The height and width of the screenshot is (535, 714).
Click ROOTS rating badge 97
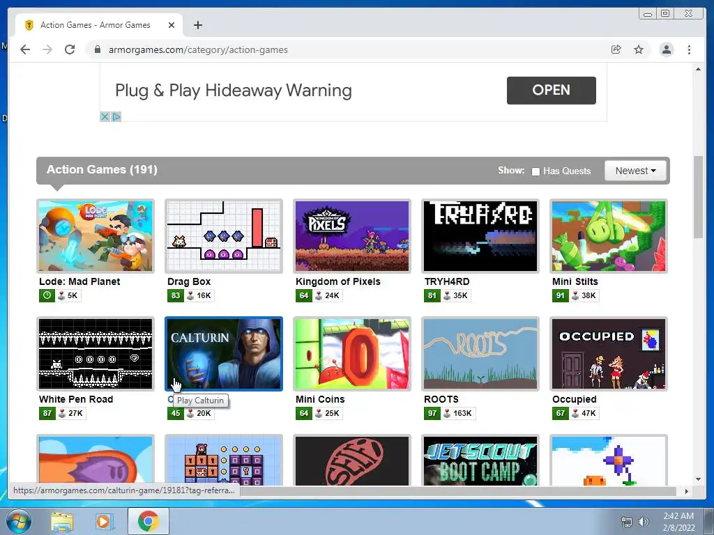(x=432, y=414)
